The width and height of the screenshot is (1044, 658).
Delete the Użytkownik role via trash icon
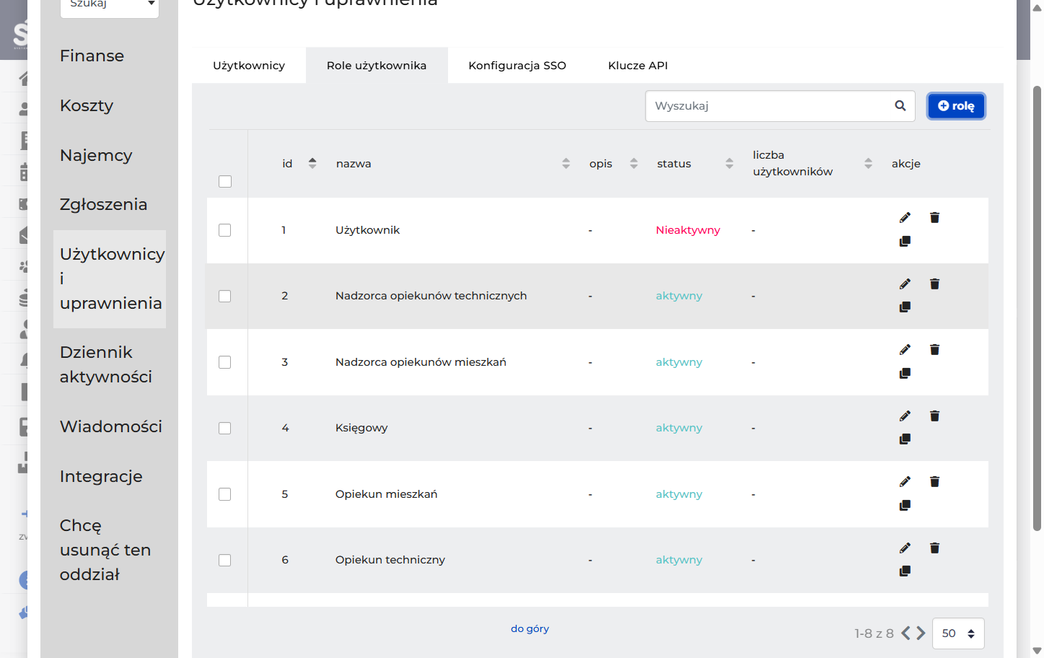tap(934, 218)
